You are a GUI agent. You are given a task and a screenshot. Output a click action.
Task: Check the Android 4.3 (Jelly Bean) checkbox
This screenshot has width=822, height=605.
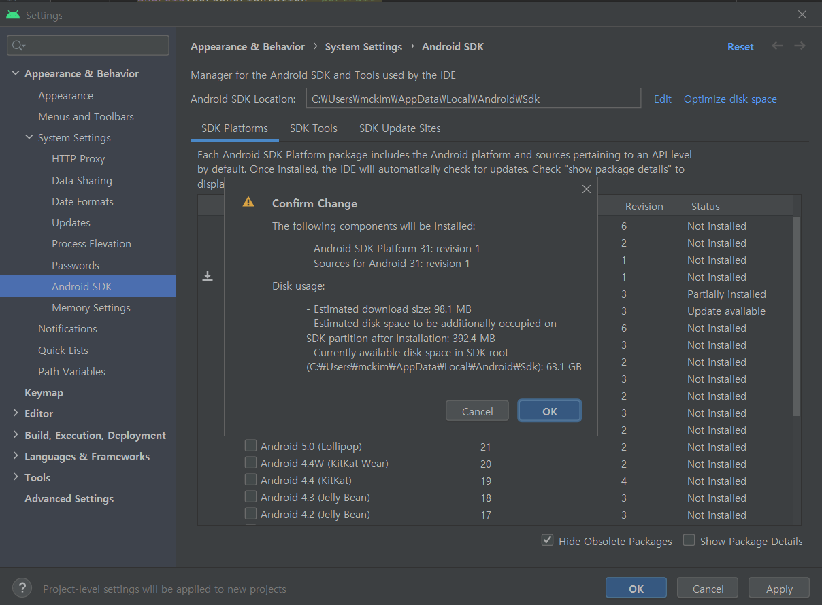click(x=251, y=497)
